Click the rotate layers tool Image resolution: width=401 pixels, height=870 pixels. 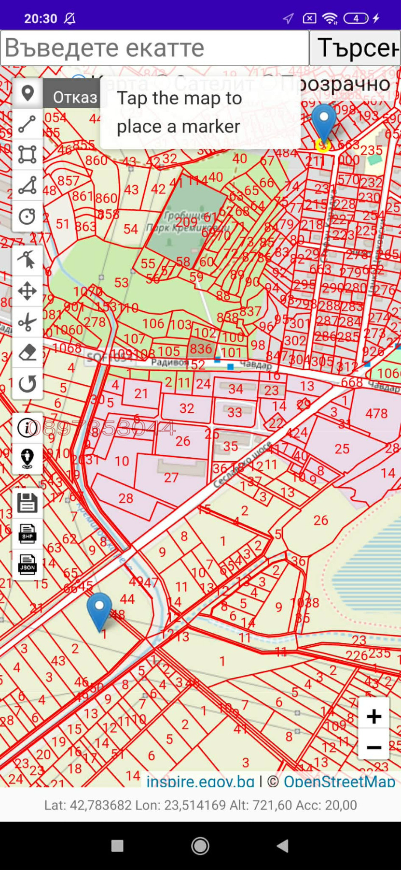coord(28,384)
